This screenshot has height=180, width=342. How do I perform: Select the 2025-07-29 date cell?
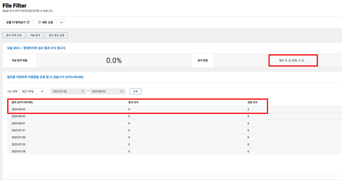(x=18, y=144)
